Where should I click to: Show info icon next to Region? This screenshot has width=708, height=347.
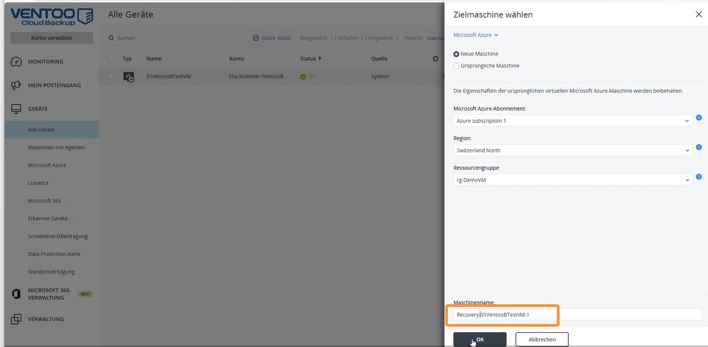click(x=699, y=147)
